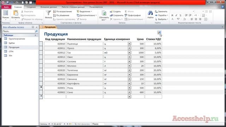Image resolution: width=226 pixels, height=127 pixels.
Task: Click Создать new record button
Action: 115,11
